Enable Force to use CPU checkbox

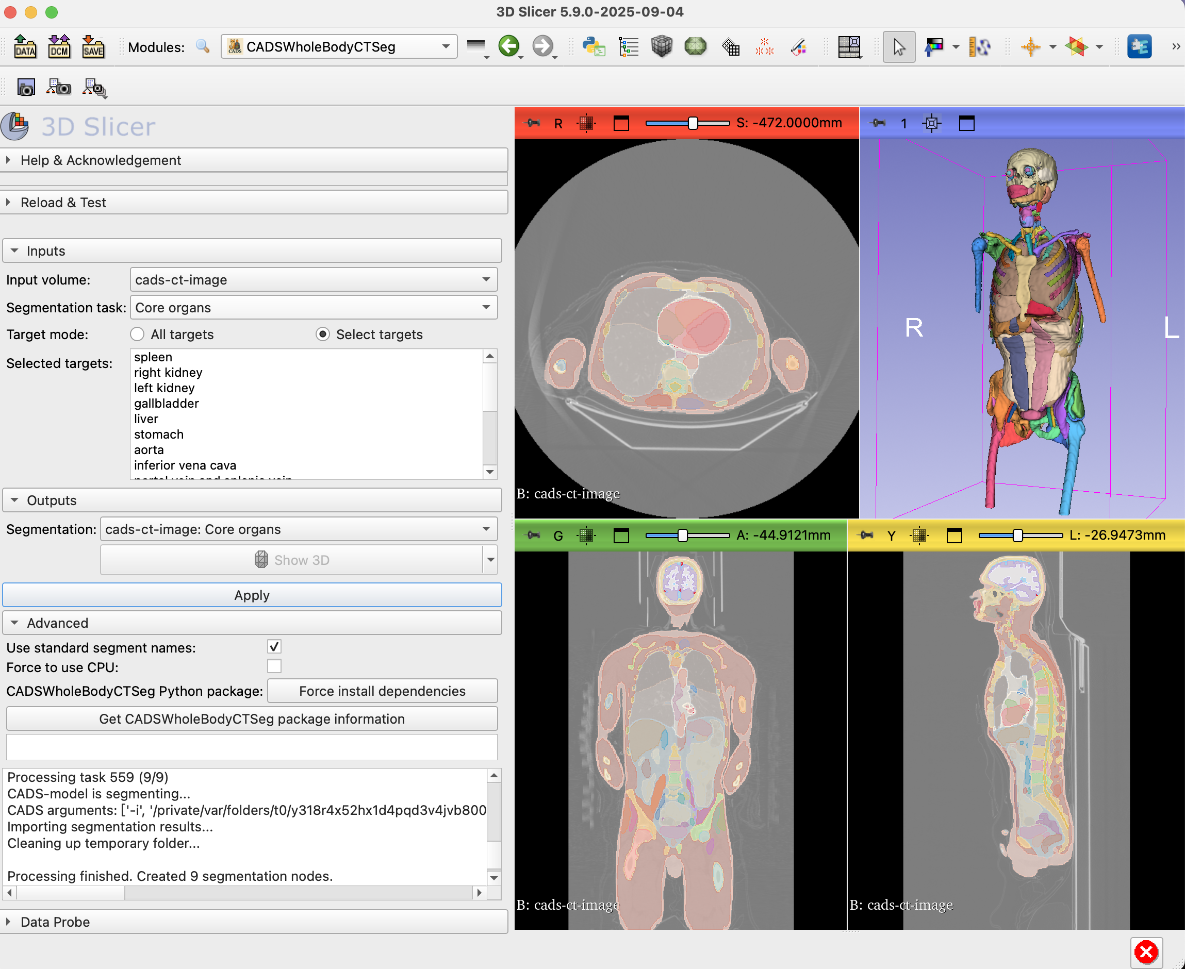[274, 666]
